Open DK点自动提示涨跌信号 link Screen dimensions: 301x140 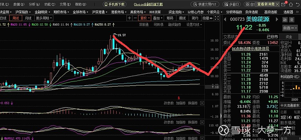pyautogui.click(x=250, y=49)
